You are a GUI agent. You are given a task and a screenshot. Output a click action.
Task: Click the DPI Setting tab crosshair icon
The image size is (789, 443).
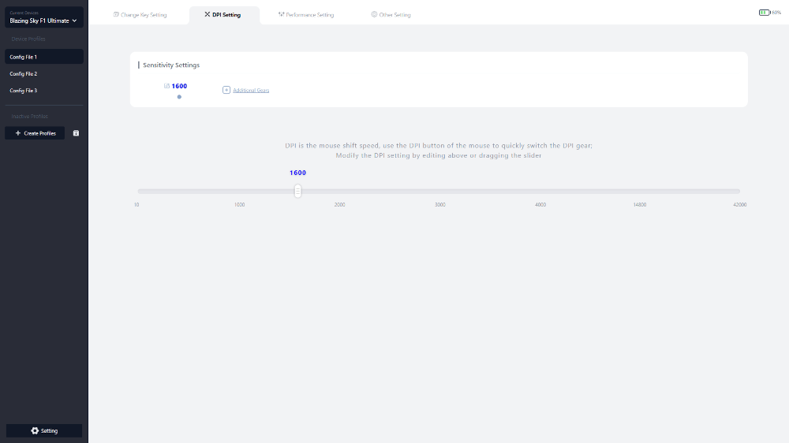point(208,14)
